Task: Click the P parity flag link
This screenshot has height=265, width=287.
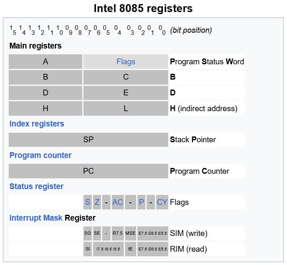Action: [x=142, y=202]
